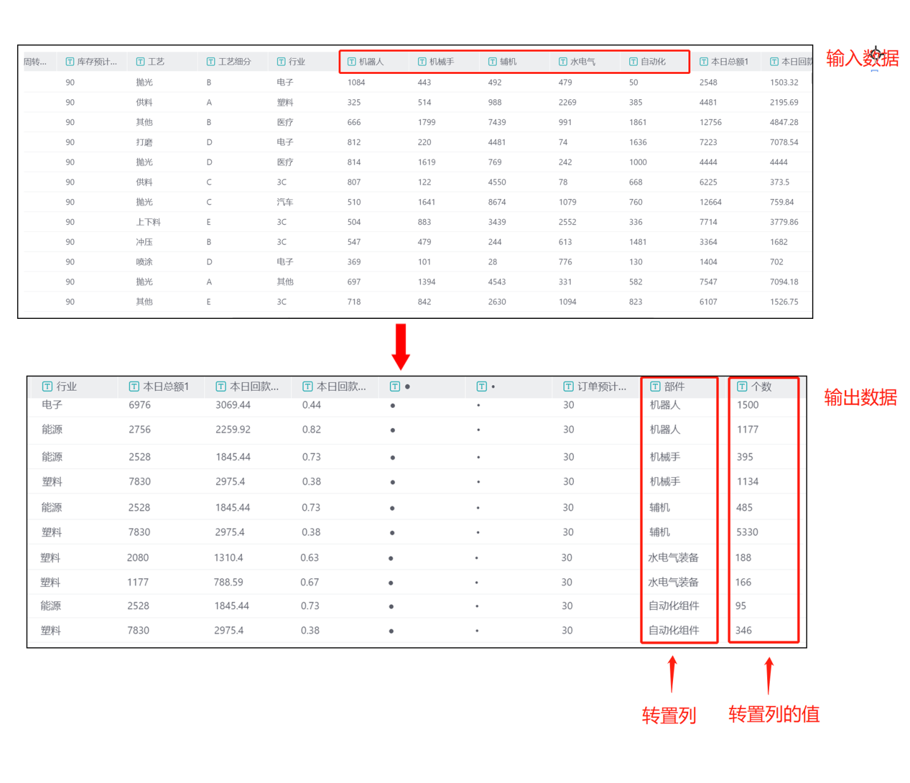910x783 pixels.
Task: Click the type icon next to 辅机 header
Action: coord(492,62)
